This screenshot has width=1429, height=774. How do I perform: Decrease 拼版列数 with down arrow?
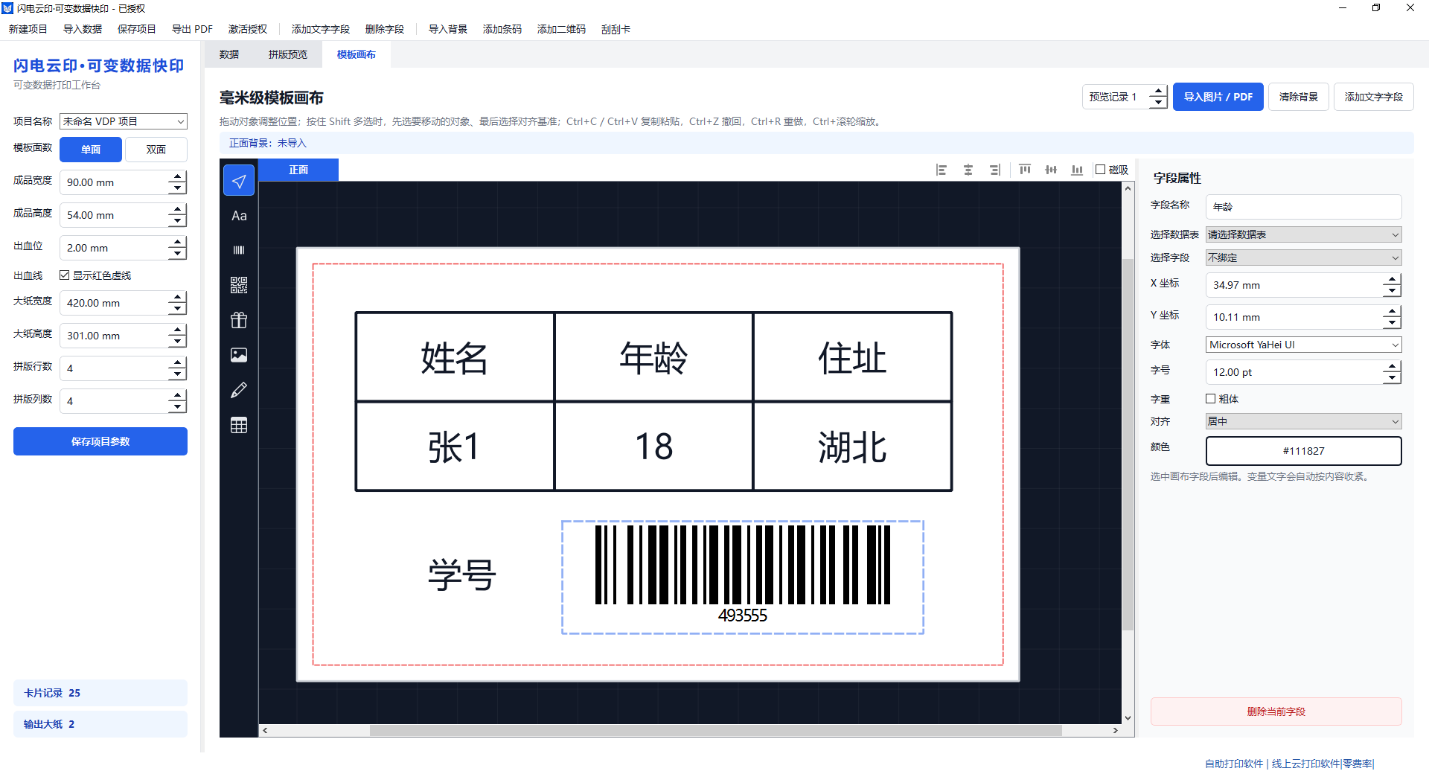click(x=177, y=407)
